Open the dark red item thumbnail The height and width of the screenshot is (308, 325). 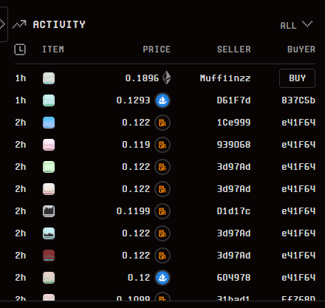click(49, 256)
